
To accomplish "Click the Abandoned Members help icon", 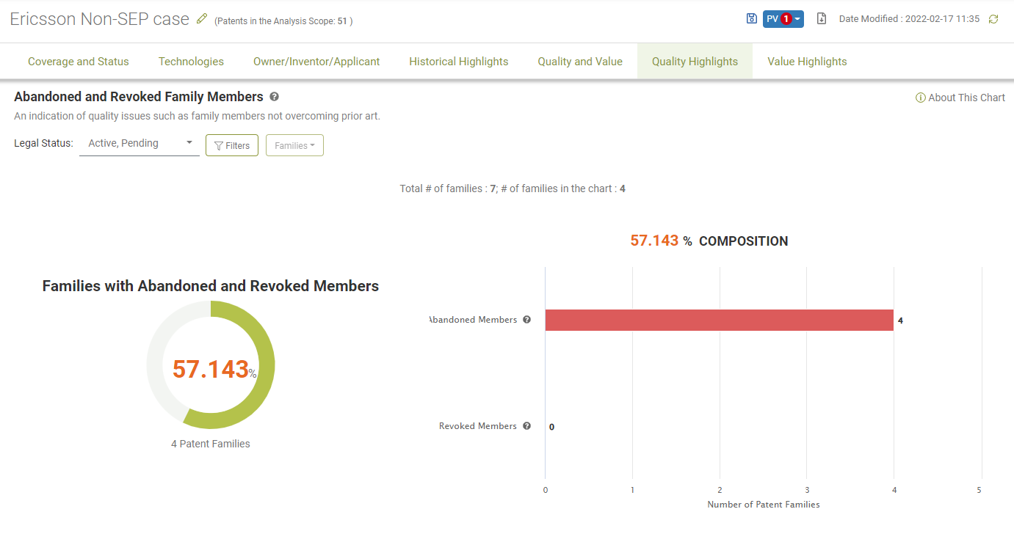I will pyautogui.click(x=526, y=320).
